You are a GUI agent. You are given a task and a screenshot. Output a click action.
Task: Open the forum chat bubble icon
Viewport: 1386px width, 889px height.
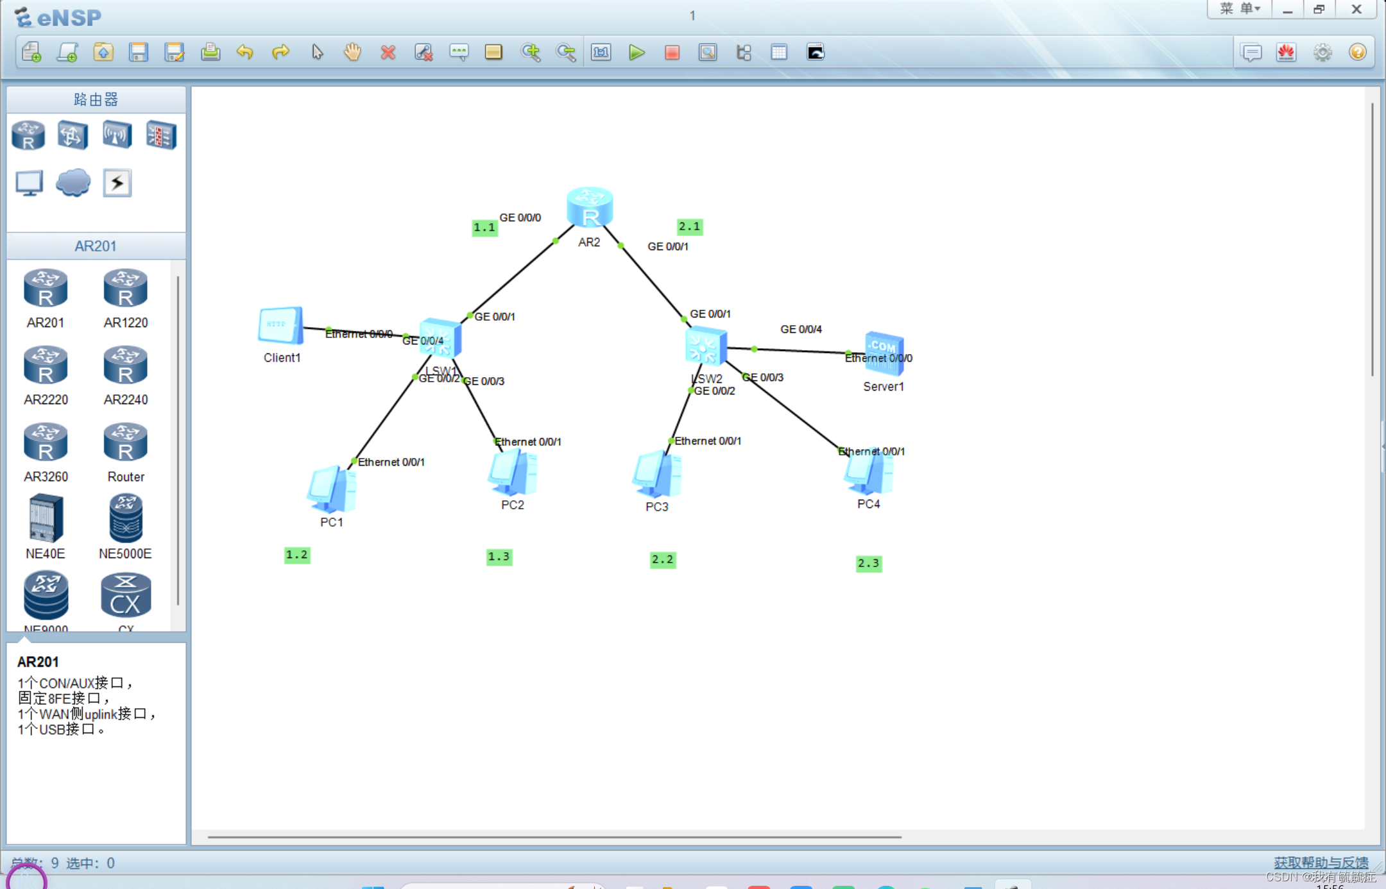coord(1251,52)
